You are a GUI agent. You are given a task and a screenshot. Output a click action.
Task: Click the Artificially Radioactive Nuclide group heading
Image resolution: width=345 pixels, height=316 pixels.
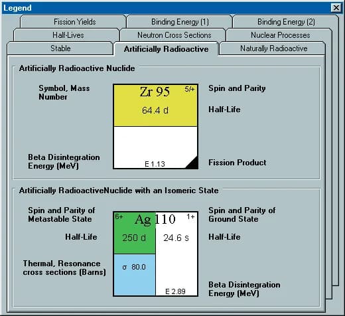coord(77,68)
